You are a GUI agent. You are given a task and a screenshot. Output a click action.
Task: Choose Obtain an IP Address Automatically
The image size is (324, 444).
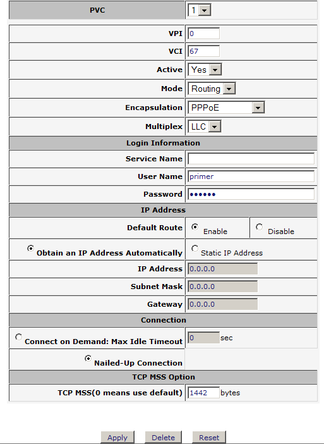[x=30, y=249]
